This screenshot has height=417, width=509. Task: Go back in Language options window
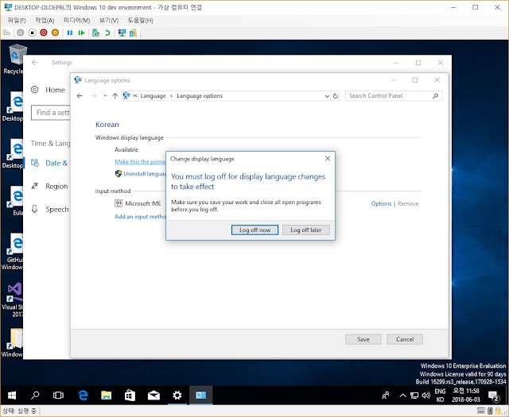80,95
